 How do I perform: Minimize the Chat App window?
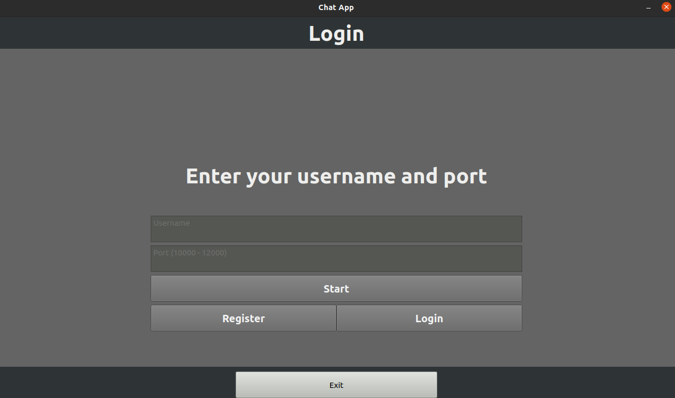coord(648,7)
